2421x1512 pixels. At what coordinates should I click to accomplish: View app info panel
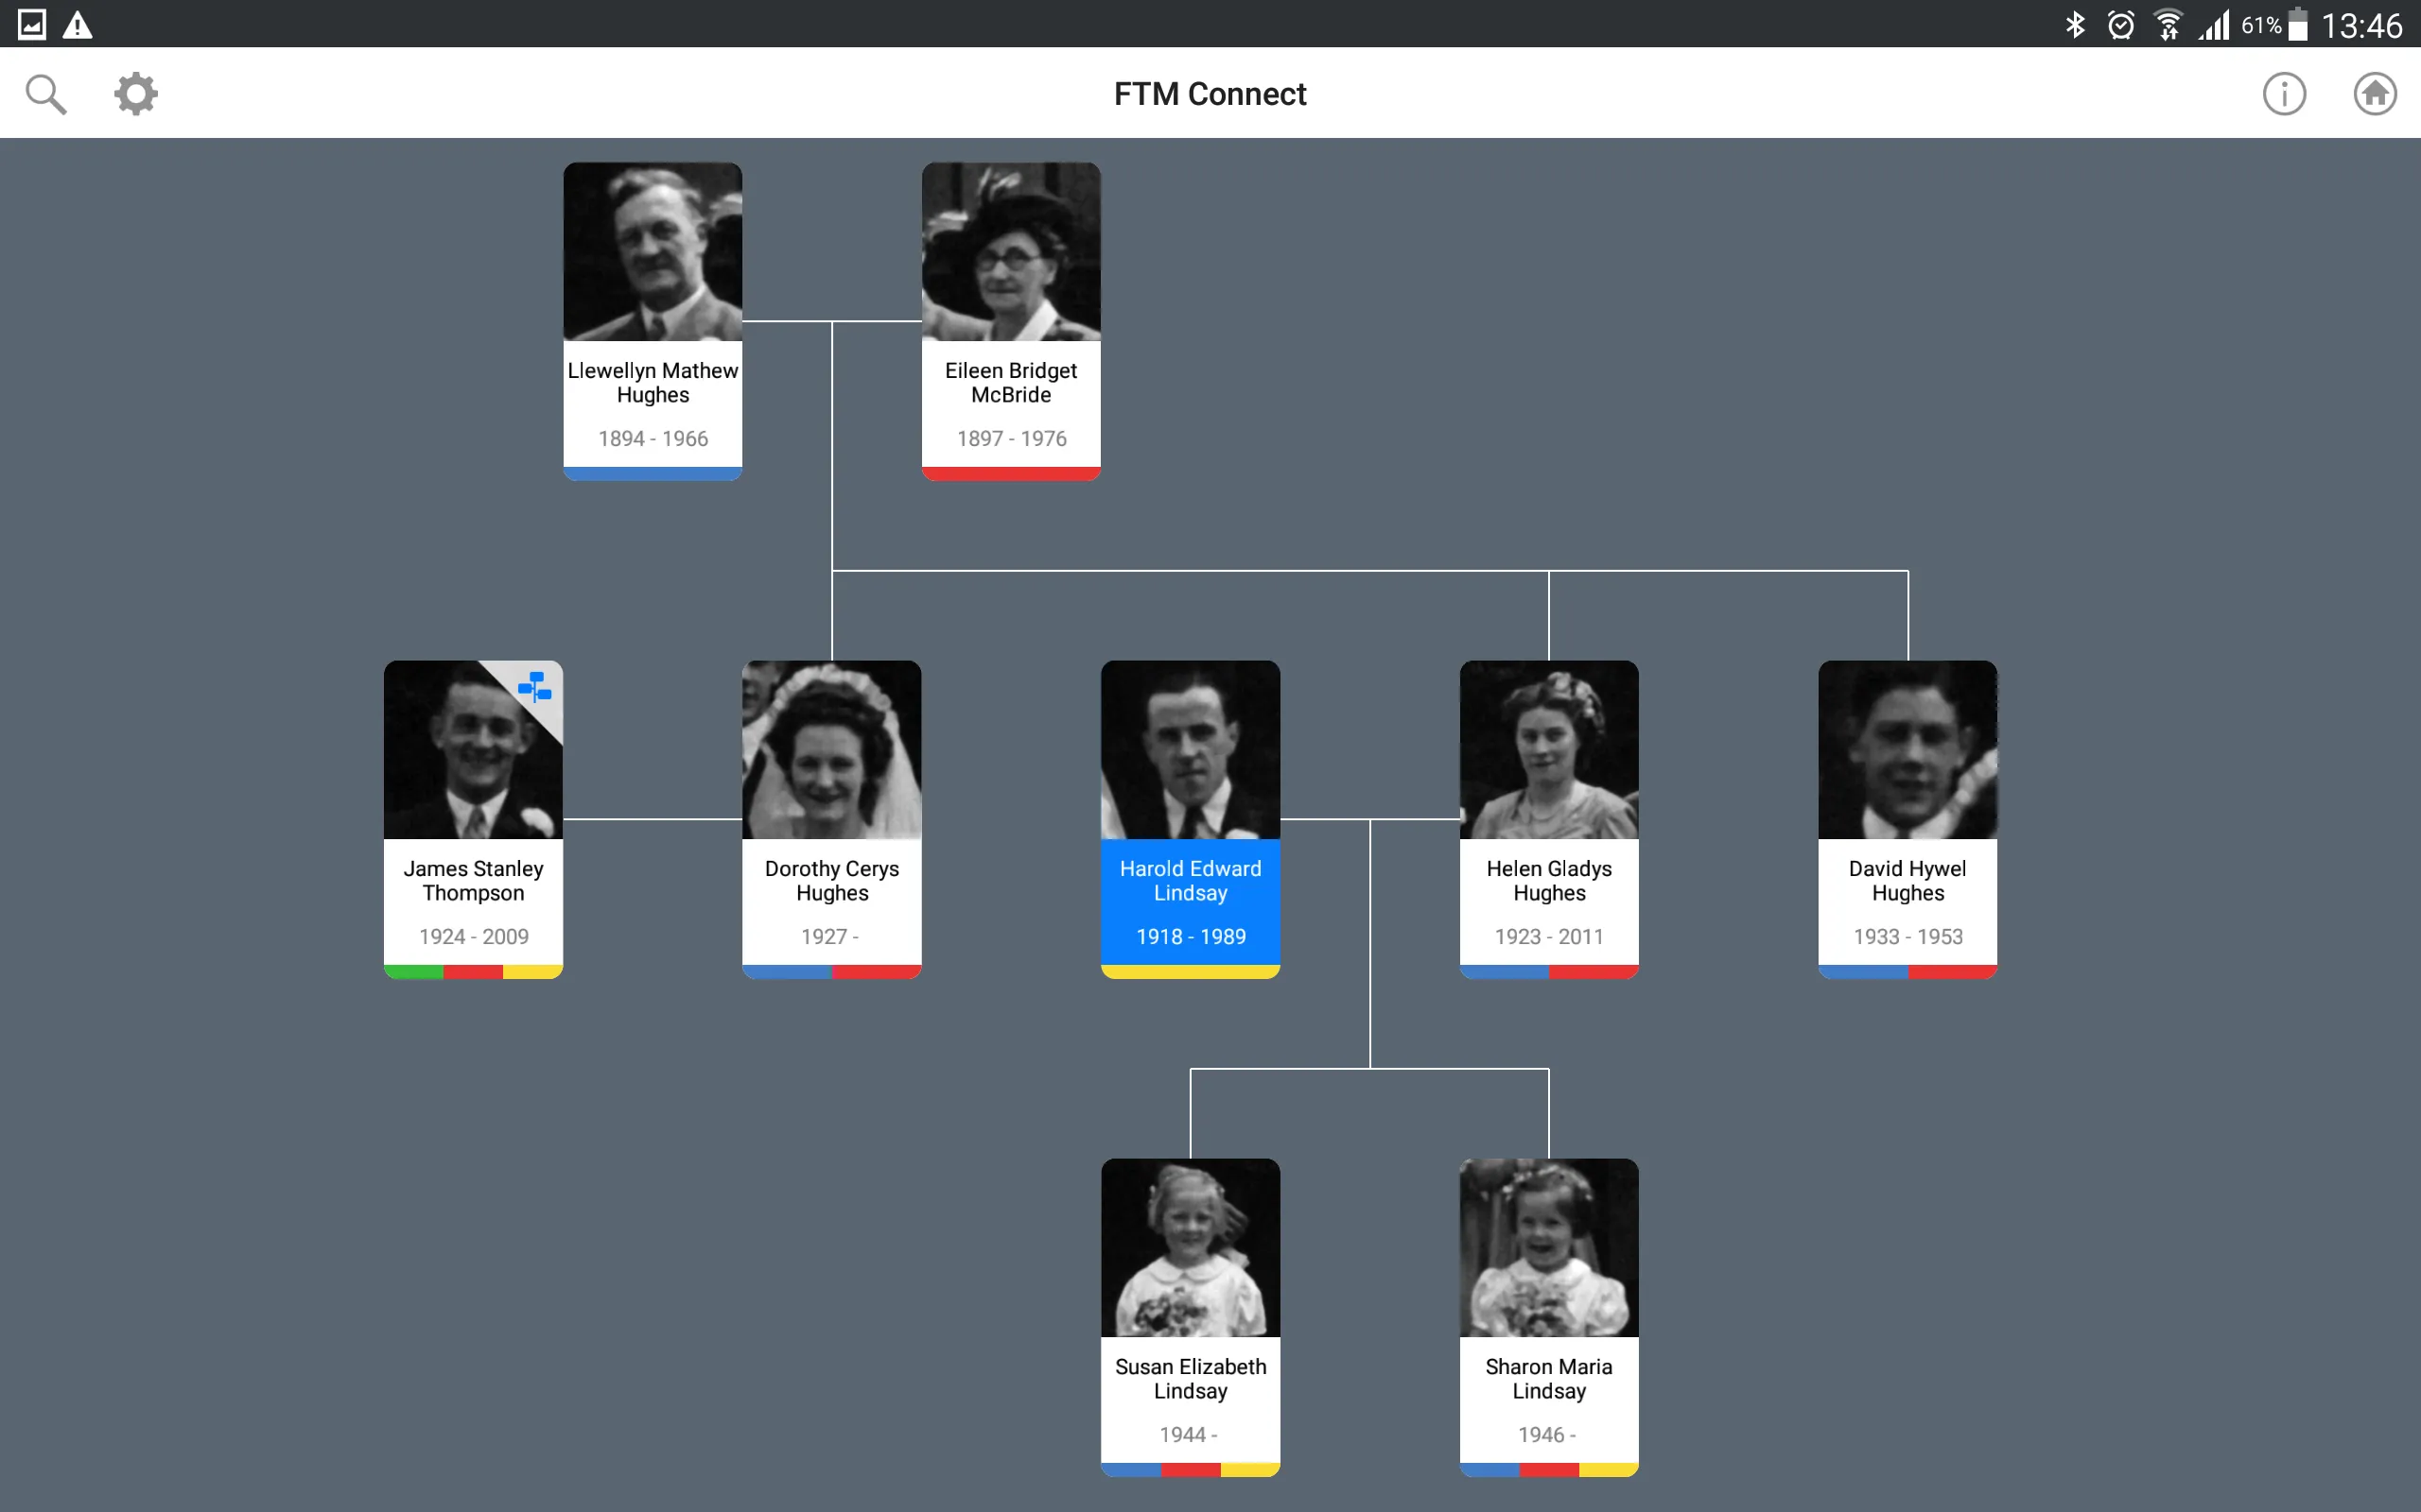(2285, 94)
